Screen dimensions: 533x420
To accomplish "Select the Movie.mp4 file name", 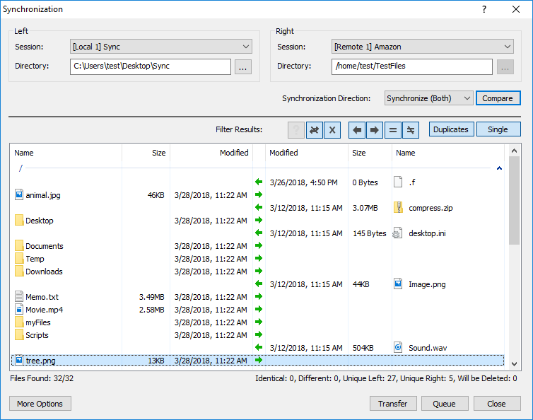I will (45, 310).
